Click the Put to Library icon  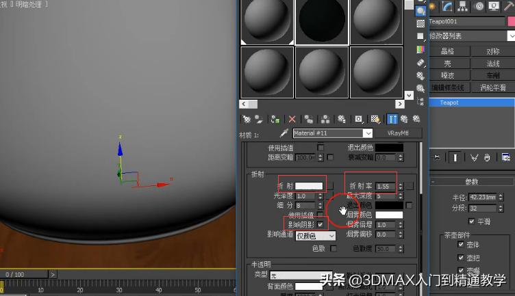[342, 119]
